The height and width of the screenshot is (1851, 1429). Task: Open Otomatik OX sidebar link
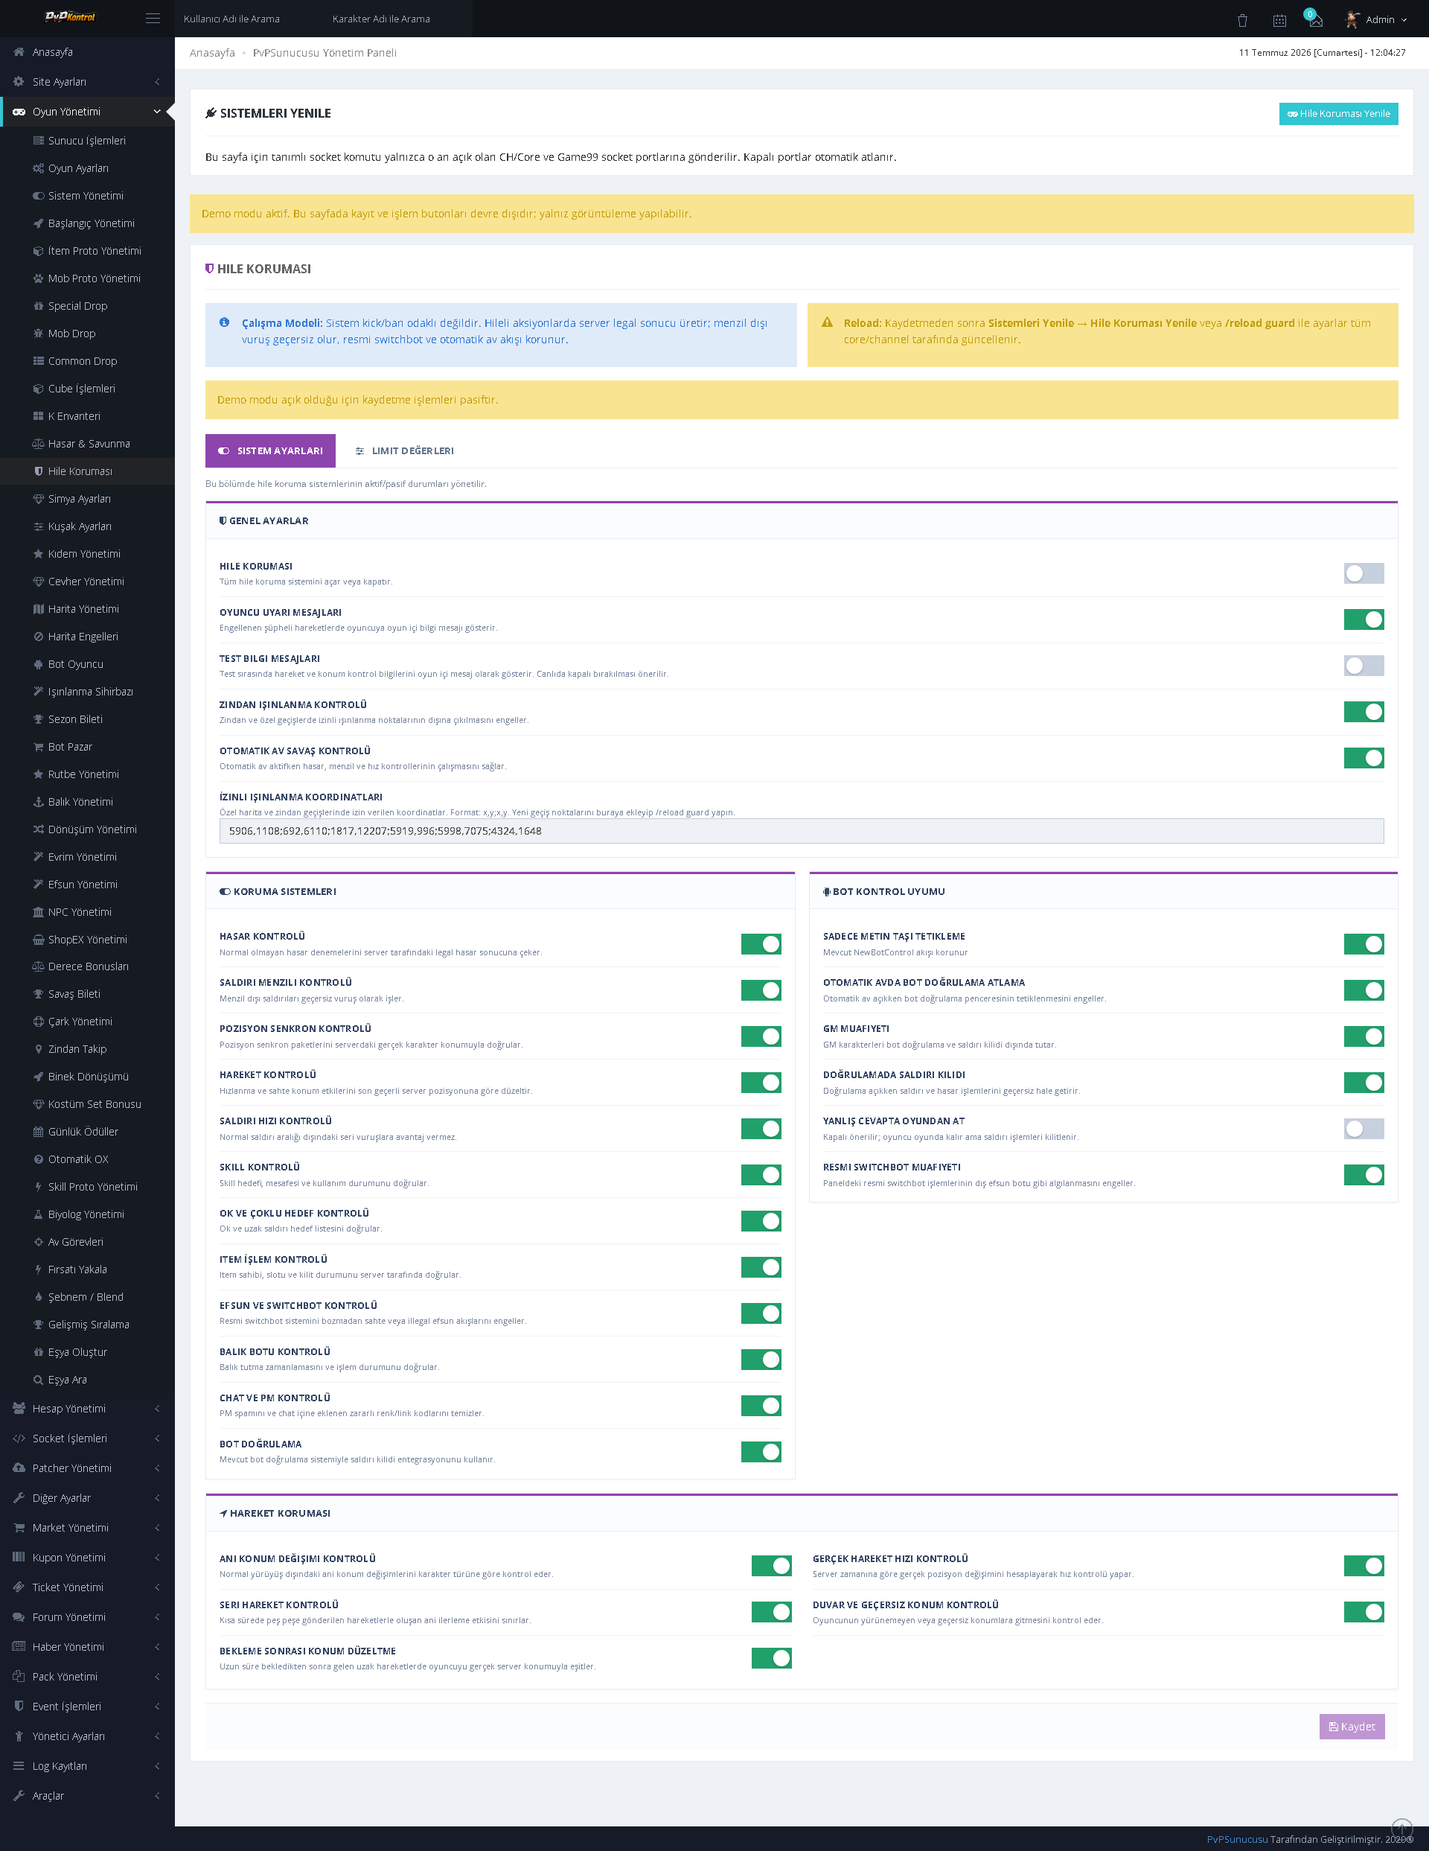[87, 1159]
